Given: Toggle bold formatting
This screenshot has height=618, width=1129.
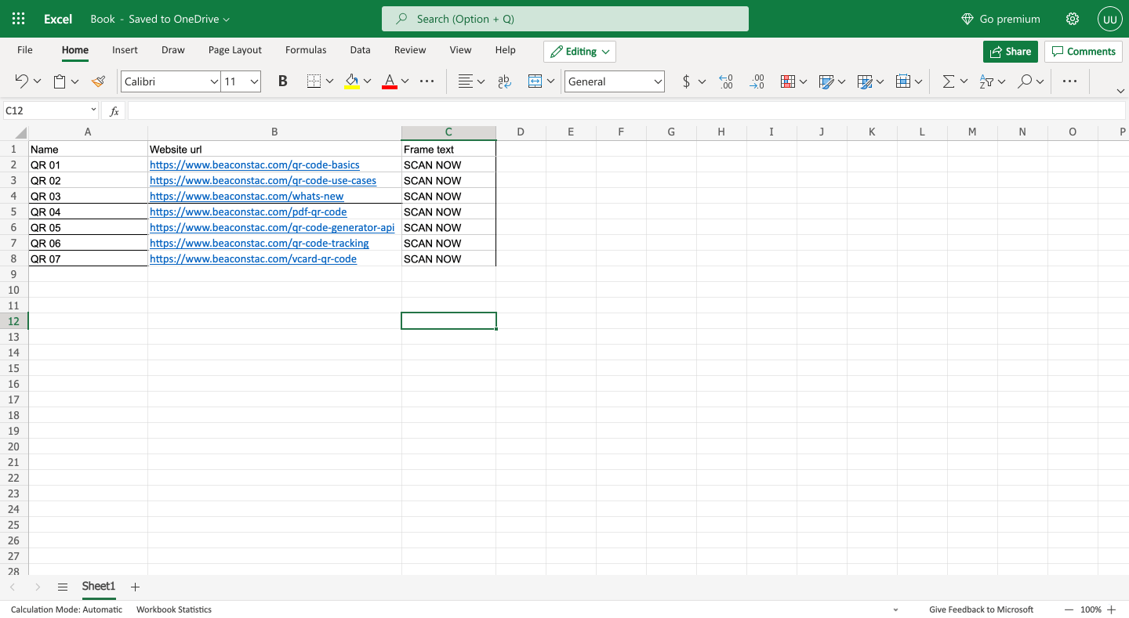Looking at the screenshot, I should [282, 81].
